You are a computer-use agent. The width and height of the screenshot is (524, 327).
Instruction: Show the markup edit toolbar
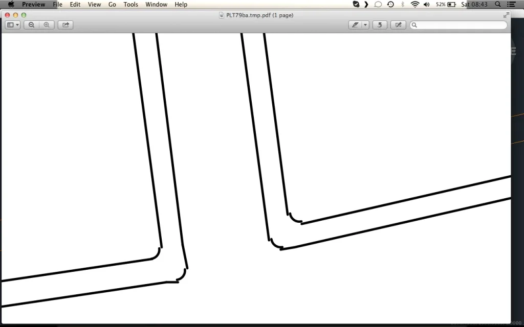click(398, 25)
